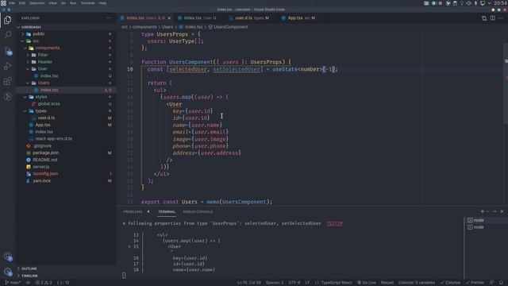The image size is (508, 286).
Task: Click the Go Live status bar button
Action: [x=367, y=283]
